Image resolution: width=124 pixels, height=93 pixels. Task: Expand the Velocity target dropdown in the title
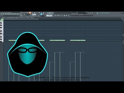[x=33, y=18]
